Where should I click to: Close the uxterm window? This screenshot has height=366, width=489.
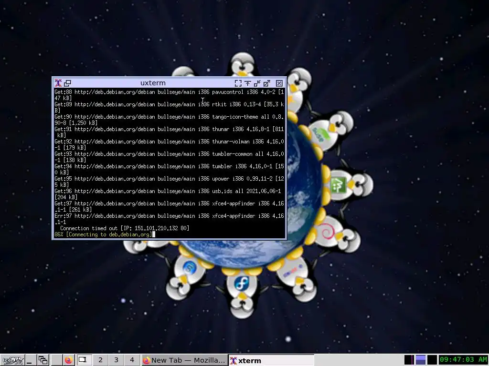click(279, 83)
